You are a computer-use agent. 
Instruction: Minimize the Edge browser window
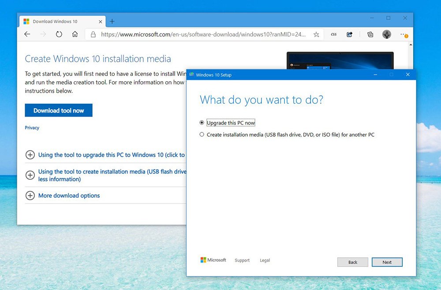click(x=372, y=18)
